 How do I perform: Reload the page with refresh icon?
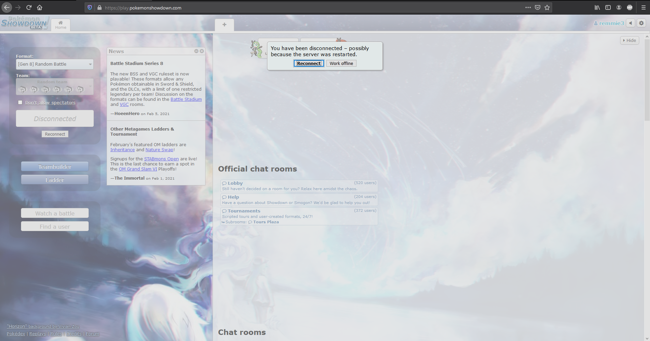[29, 7]
